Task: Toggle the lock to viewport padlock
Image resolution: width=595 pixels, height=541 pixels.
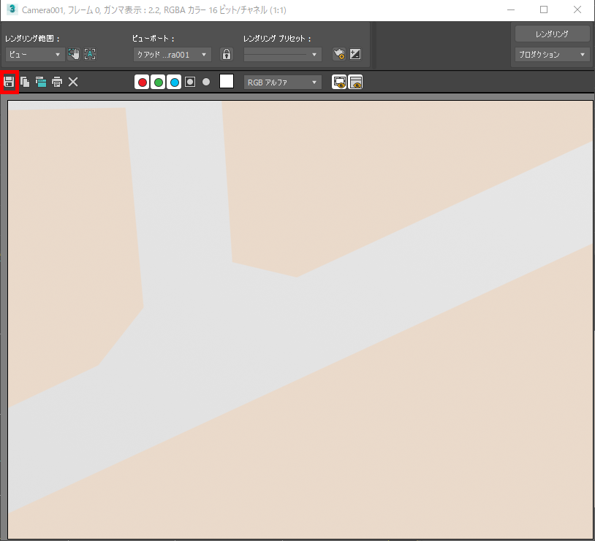Action: [227, 54]
